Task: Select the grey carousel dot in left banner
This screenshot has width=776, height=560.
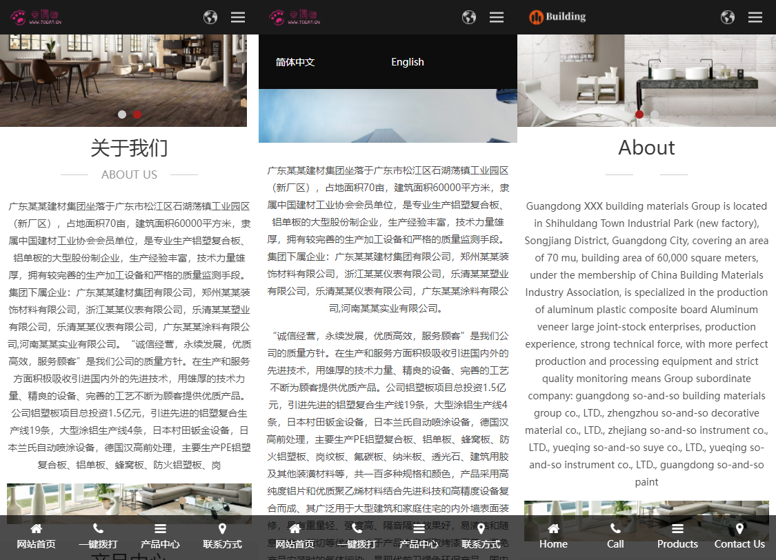Action: coord(121,114)
